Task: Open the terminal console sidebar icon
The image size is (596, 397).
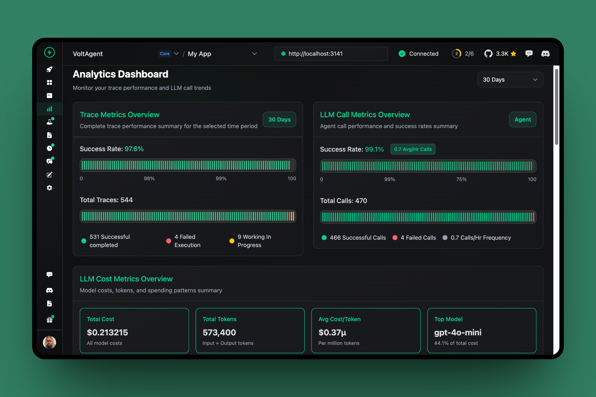Action: tap(49, 96)
